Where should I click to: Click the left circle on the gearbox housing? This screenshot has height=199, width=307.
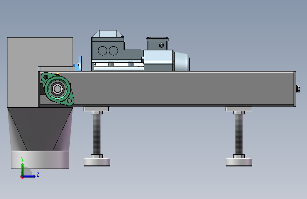[x=102, y=51]
